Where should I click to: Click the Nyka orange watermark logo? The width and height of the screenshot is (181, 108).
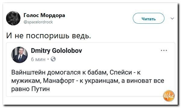tap(169, 96)
